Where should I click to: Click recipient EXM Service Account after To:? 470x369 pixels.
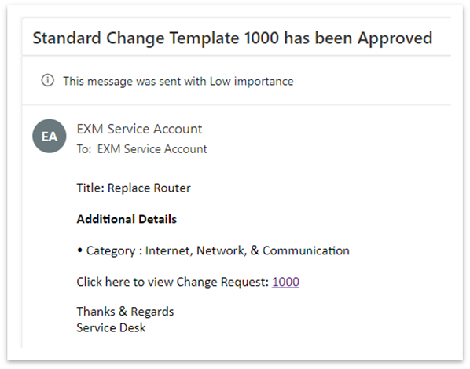pyautogui.click(x=152, y=149)
